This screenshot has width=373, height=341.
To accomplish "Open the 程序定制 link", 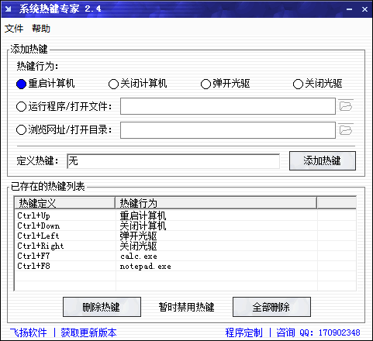I will (243, 332).
